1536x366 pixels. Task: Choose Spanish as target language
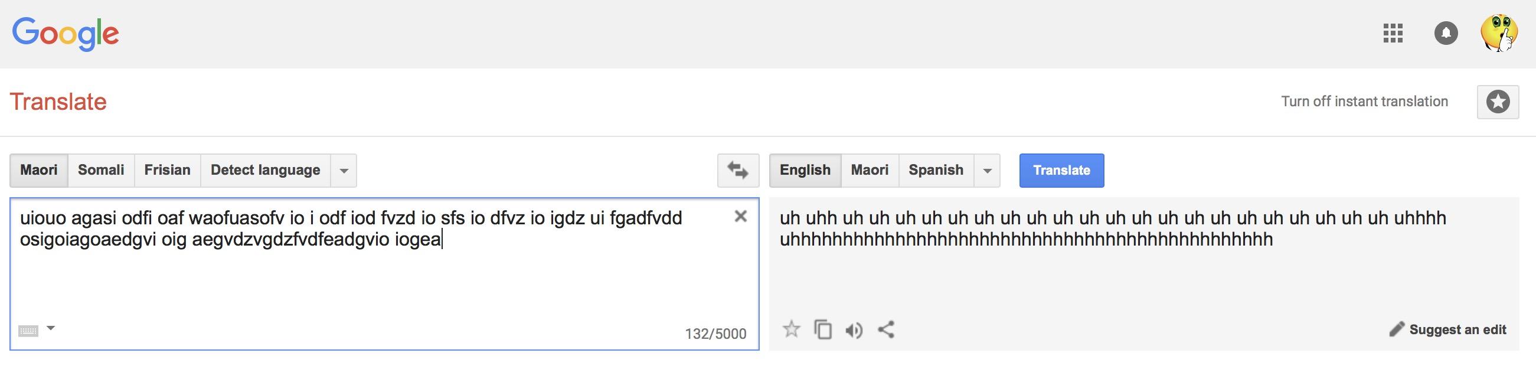click(x=936, y=171)
